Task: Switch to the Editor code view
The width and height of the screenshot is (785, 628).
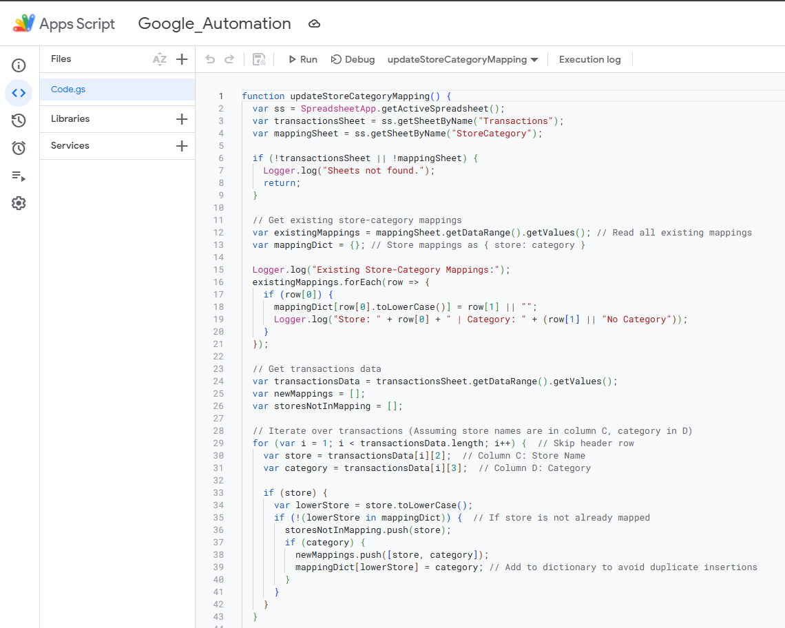Action: coord(19,93)
